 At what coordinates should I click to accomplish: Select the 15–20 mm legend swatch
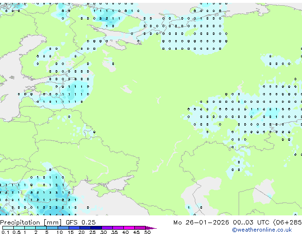74,228
